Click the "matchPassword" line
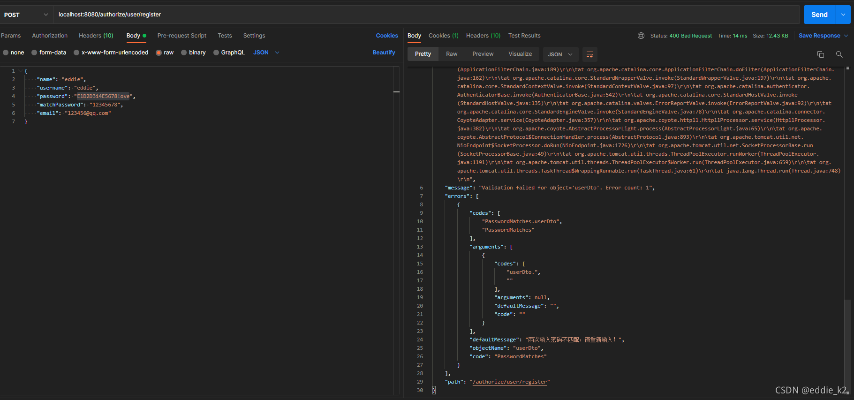The height and width of the screenshot is (400, 854). pyautogui.click(x=80, y=105)
